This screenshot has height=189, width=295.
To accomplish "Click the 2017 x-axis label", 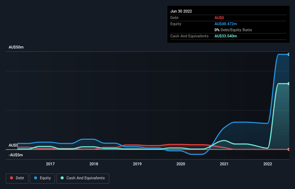I will pyautogui.click(x=50, y=164).
